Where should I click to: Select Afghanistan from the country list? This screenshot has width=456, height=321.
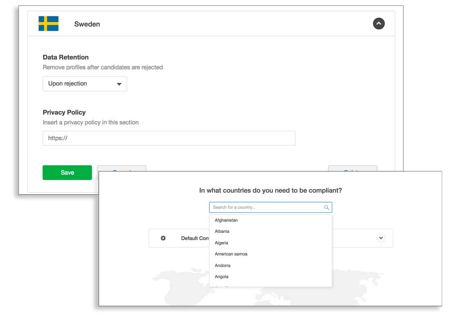click(x=226, y=220)
